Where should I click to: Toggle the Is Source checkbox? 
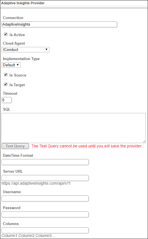(x=6, y=75)
